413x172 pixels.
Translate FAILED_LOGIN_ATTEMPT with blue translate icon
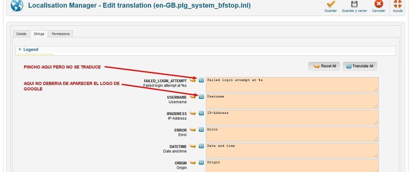(x=201, y=80)
